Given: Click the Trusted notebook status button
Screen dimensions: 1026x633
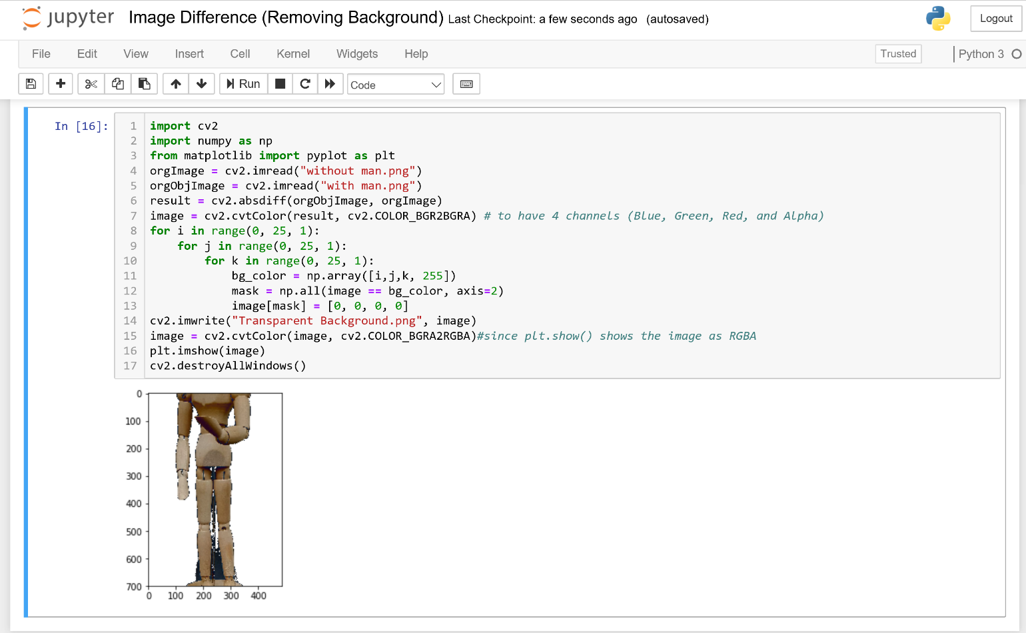Looking at the screenshot, I should (x=898, y=54).
